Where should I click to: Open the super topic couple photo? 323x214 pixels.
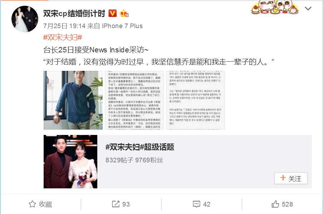[x=70, y=162]
